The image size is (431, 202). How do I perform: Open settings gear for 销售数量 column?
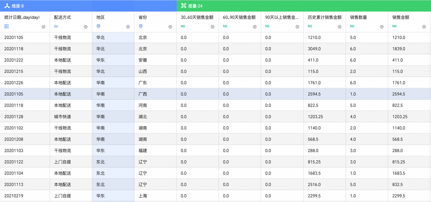382,27
